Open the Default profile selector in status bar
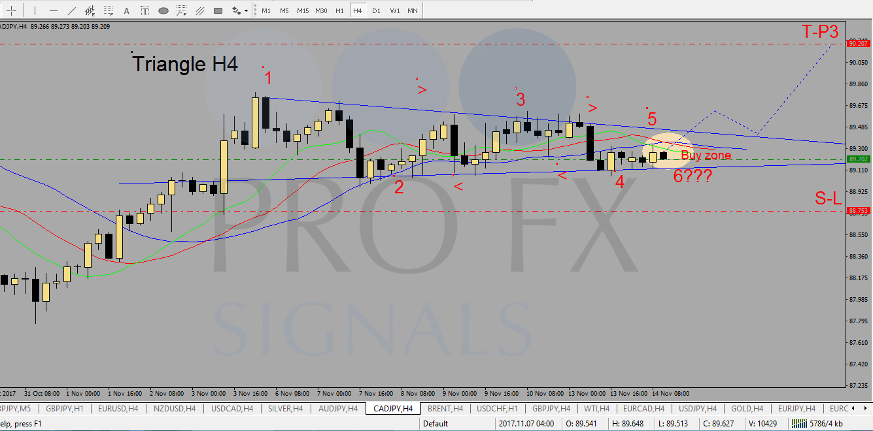873x431 pixels. point(436,423)
